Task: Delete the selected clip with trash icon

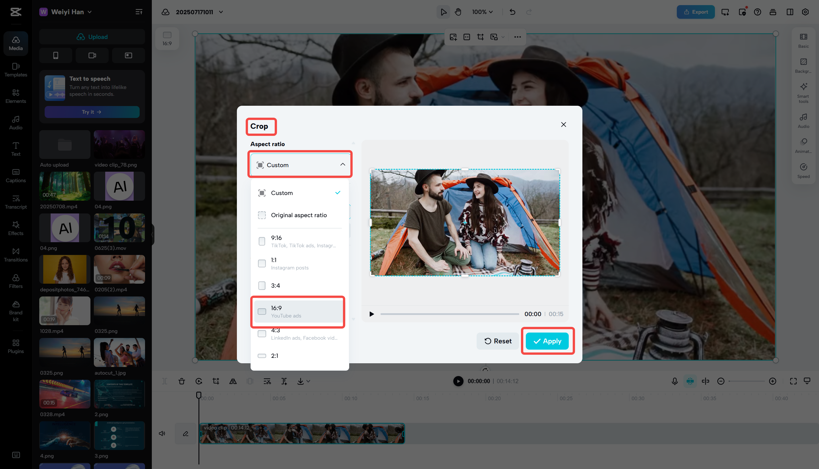Action: (182, 381)
